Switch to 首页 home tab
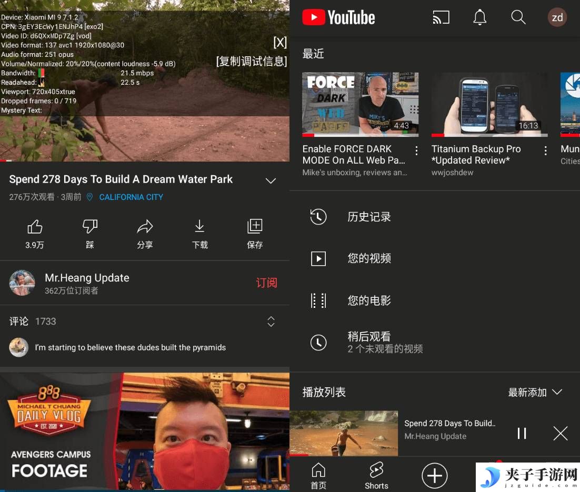580x492 pixels. point(318,476)
